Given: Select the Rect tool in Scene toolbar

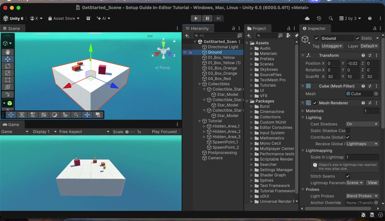Looking at the screenshot, I should coord(8,80).
